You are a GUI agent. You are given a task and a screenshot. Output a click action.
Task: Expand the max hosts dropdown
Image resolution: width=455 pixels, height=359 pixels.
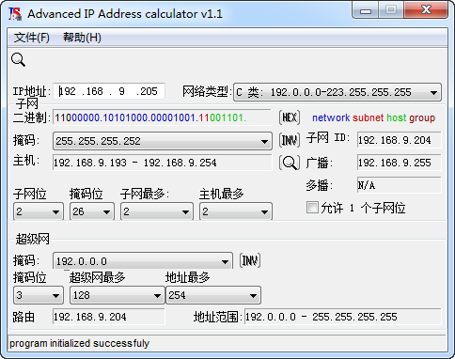(x=236, y=211)
